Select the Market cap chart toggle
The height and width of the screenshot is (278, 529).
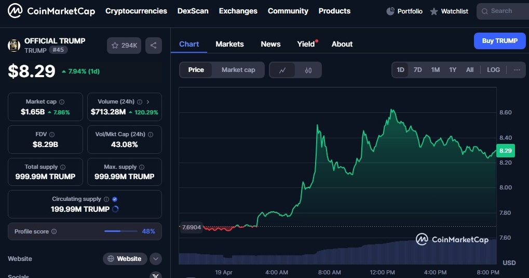point(238,70)
